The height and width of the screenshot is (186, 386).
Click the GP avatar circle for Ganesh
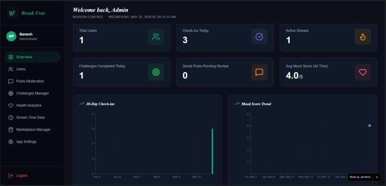[x=11, y=36]
